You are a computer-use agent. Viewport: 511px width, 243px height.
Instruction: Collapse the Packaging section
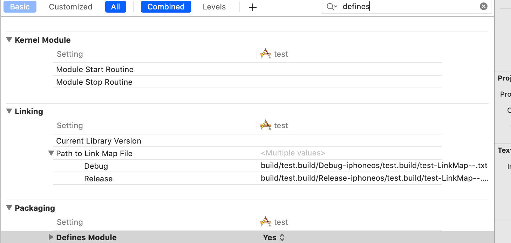(x=9, y=208)
